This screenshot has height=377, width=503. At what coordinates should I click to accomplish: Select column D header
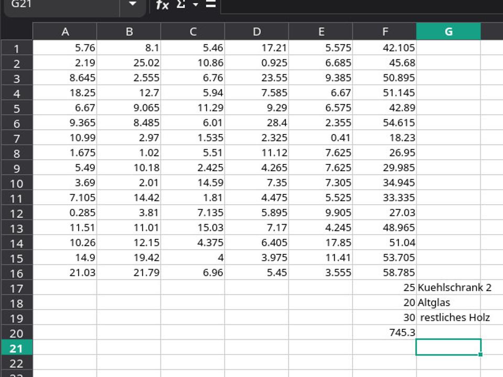point(256,31)
